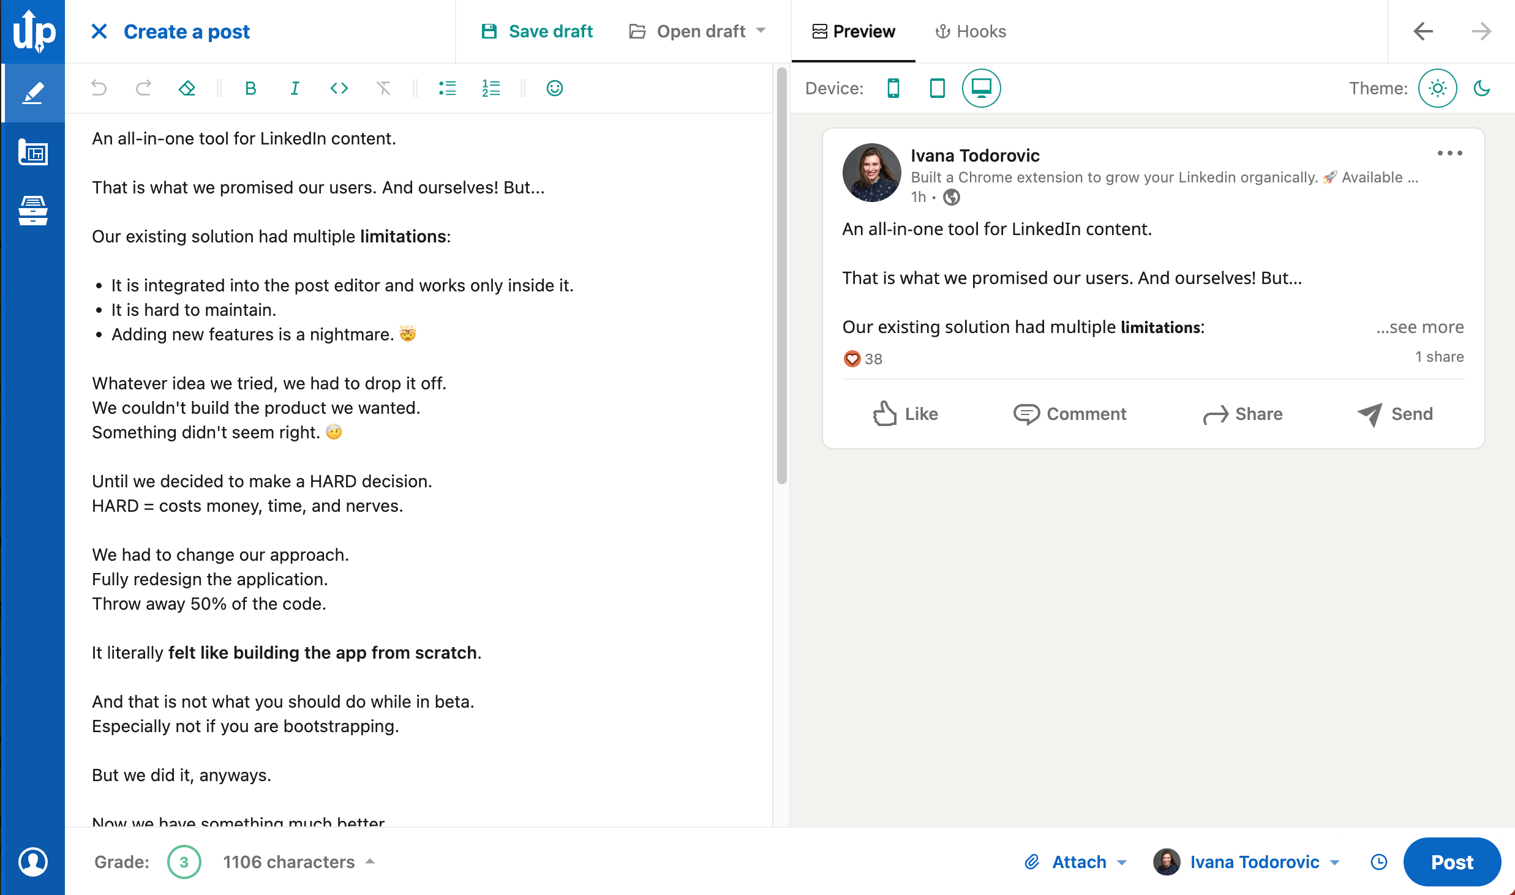Open the three-dot menu on post preview
1515x895 pixels.
[1450, 153]
